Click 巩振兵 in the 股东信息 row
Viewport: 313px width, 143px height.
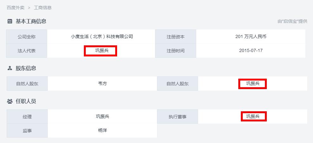pyautogui.click(x=253, y=84)
